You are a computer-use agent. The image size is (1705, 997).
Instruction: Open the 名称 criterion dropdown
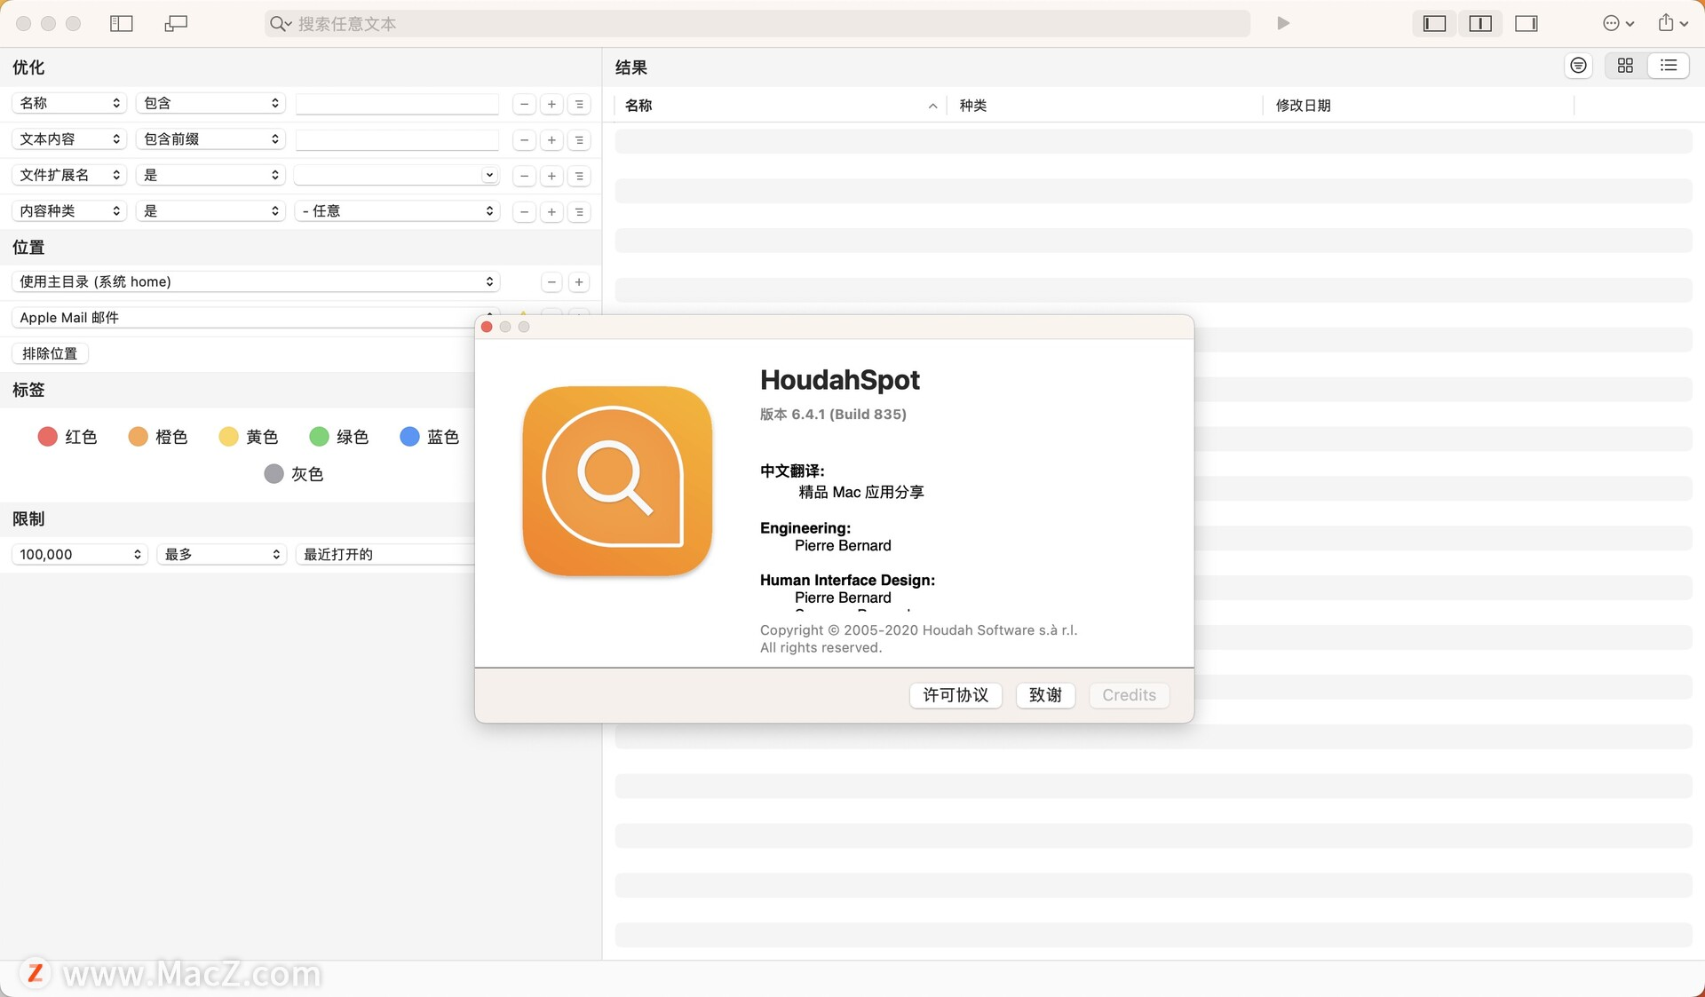pyautogui.click(x=69, y=104)
